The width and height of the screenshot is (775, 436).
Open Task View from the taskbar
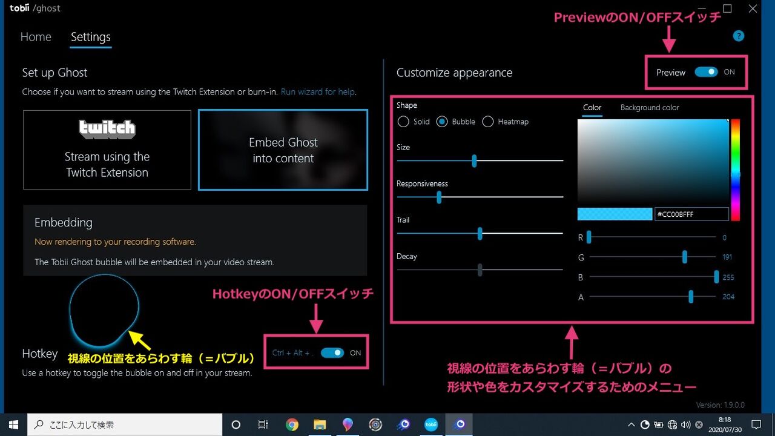(x=263, y=424)
